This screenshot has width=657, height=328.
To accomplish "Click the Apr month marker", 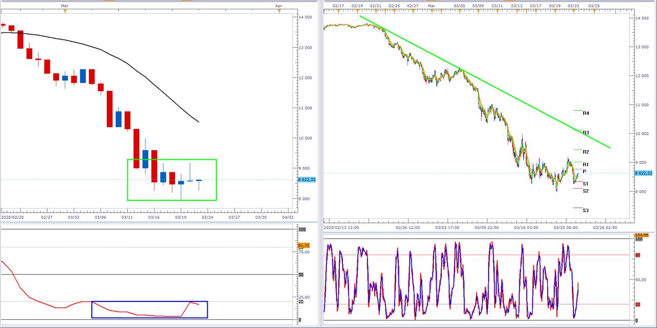I will (x=279, y=6).
